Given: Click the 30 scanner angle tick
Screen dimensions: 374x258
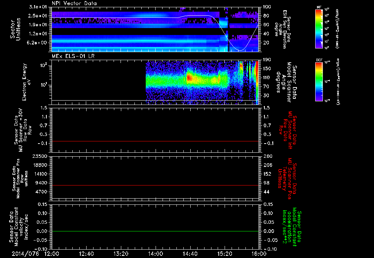Looking at the screenshot, I should click(266, 95).
